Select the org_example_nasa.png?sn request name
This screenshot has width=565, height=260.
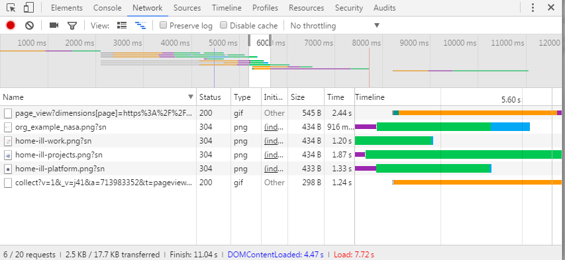(x=60, y=127)
